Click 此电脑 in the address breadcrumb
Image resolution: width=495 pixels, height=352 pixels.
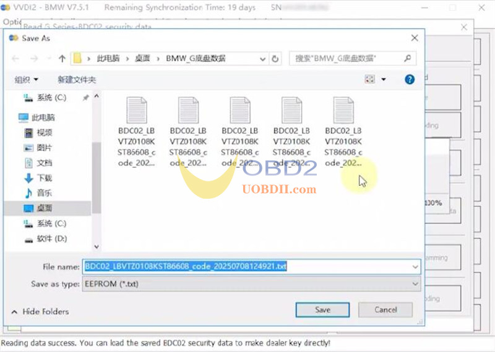(x=108, y=58)
